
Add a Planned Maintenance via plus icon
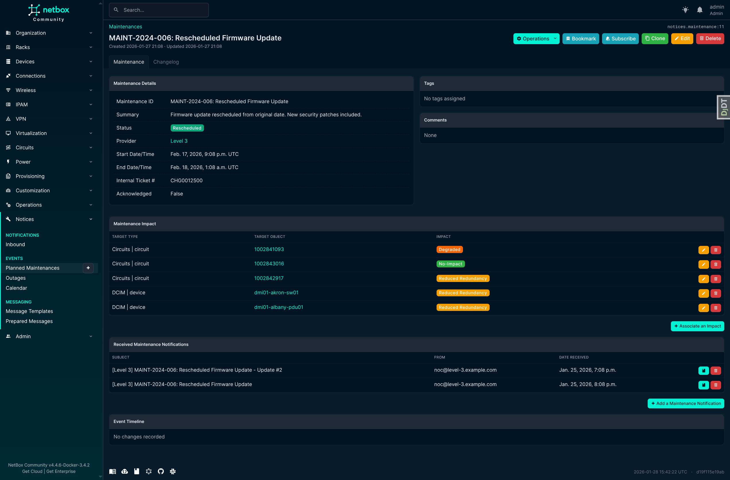(88, 268)
